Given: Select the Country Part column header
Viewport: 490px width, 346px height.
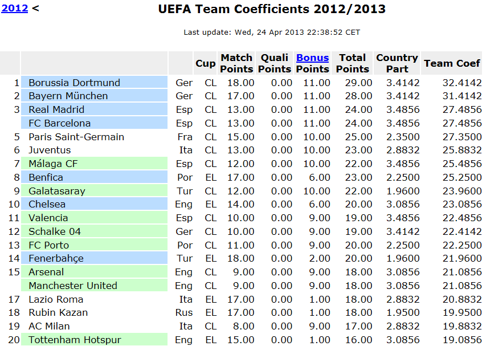Looking at the screenshot, I should (x=397, y=63).
